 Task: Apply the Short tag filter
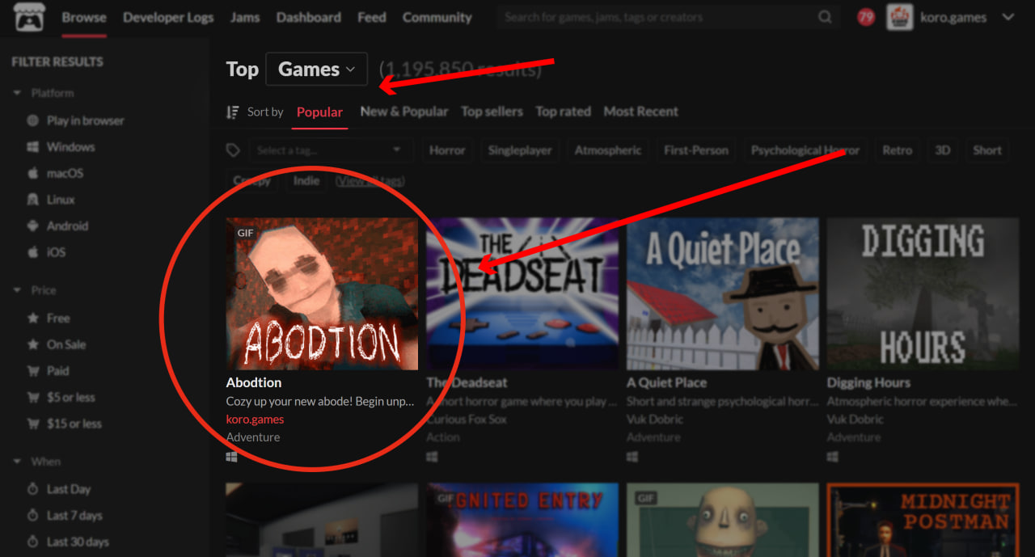point(987,150)
